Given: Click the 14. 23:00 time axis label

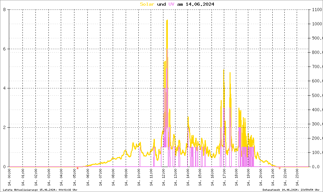Looking at the screenshot, I should [x=297, y=177].
